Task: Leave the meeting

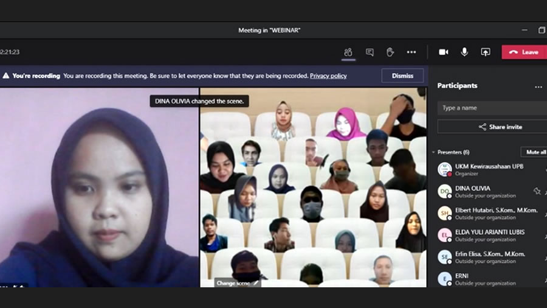Action: tap(523, 52)
